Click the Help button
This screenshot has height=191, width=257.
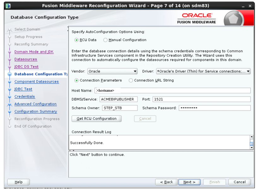tap(19, 182)
